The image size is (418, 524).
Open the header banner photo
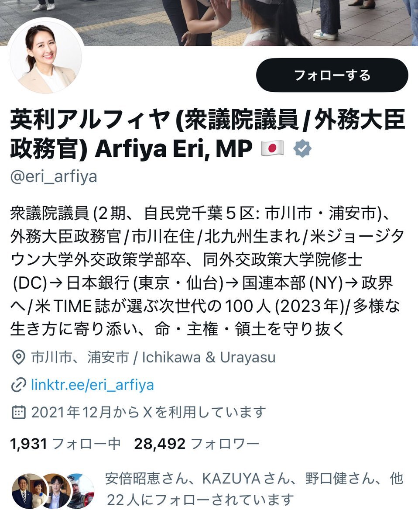pyautogui.click(x=209, y=23)
